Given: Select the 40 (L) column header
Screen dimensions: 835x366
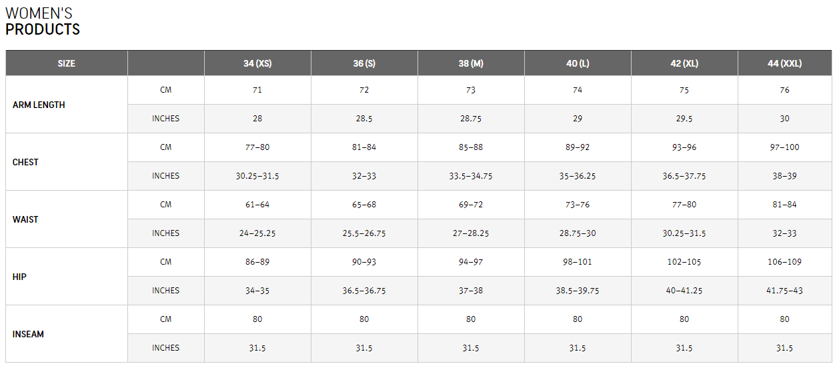Looking at the screenshot, I should click(x=578, y=64).
